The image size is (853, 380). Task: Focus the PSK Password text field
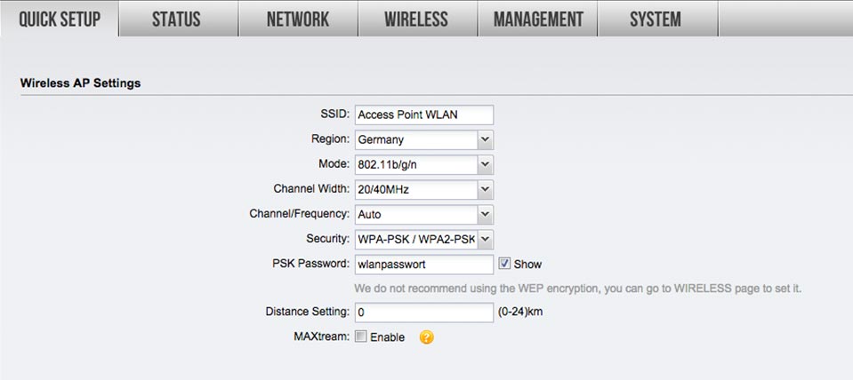click(x=423, y=264)
